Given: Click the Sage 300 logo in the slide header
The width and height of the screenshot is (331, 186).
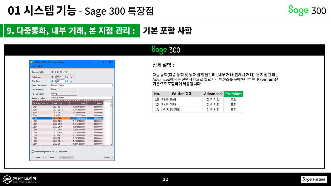Looking at the screenshot, I should [307, 11].
